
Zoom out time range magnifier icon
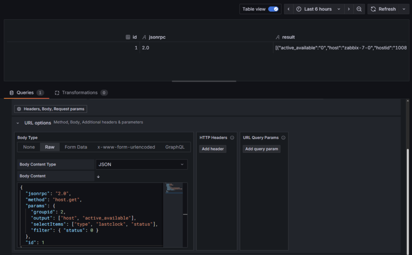359,9
